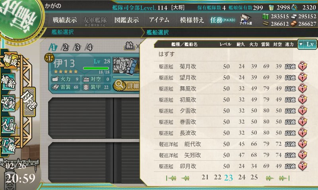The image size is (318, 190).
Task: Toggle the heart lock for 菊月改
Action: pyautogui.click(x=302, y=66)
